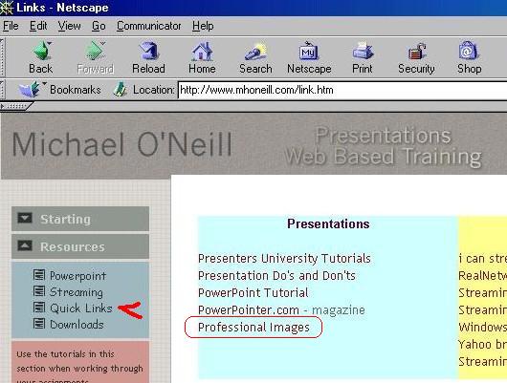Click the Netscape title bar icon
507x383 pixels.
pos(7,8)
